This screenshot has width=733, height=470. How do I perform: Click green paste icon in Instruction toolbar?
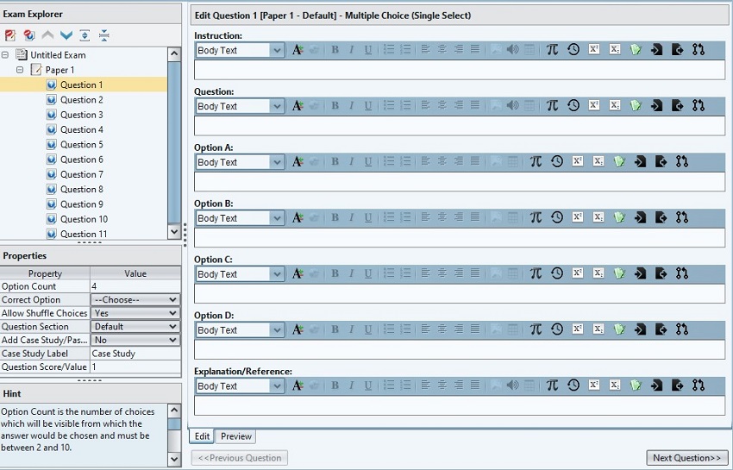click(636, 49)
